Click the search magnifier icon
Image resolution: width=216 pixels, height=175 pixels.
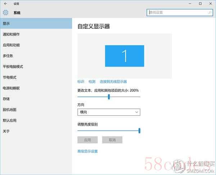click(210, 13)
